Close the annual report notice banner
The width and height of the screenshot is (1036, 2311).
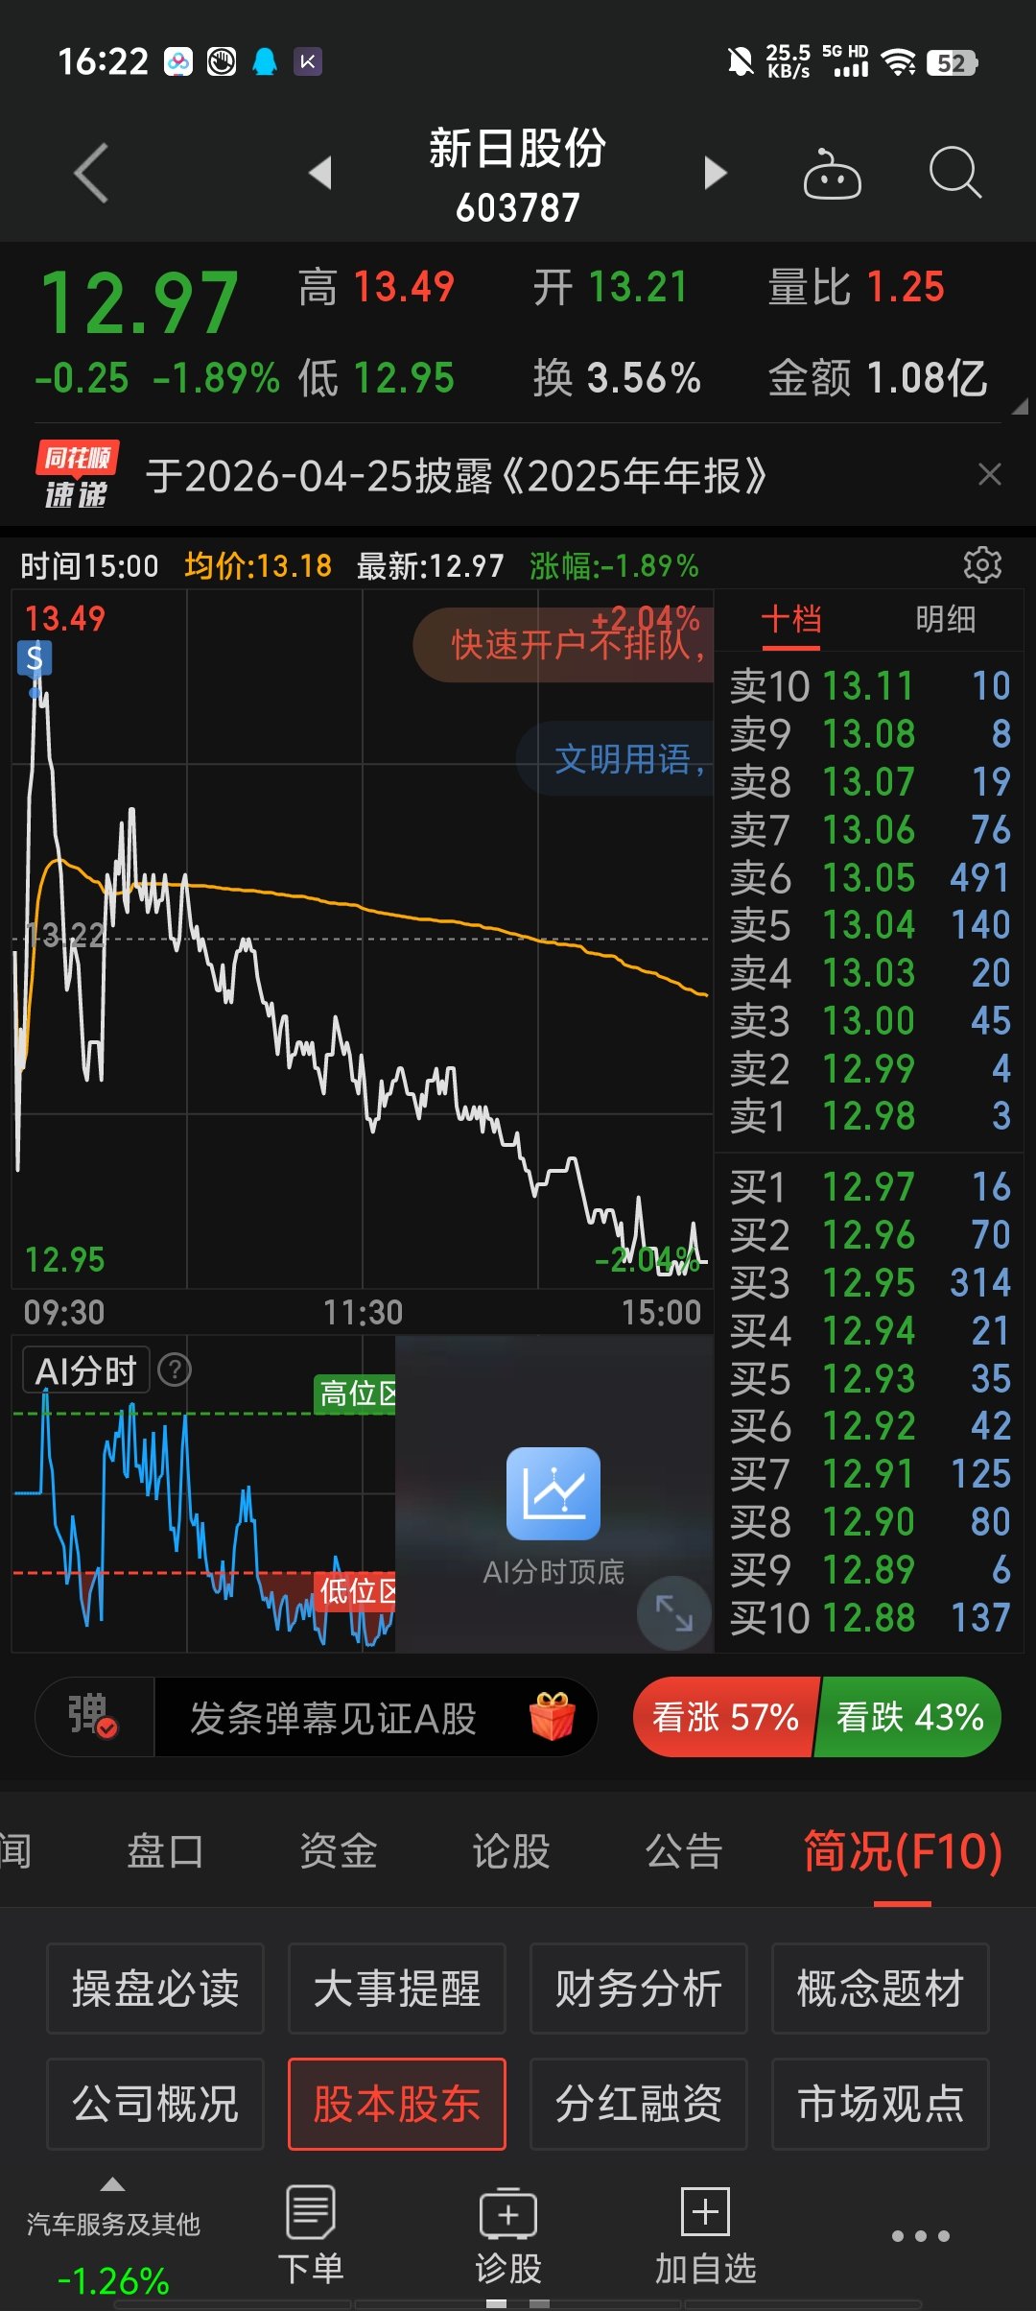click(989, 474)
